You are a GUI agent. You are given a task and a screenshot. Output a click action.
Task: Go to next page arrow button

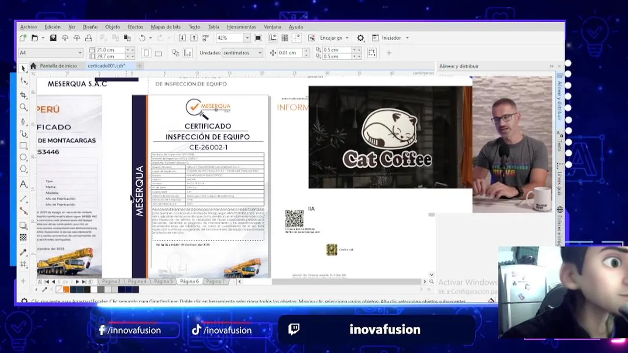pyautogui.click(x=77, y=282)
